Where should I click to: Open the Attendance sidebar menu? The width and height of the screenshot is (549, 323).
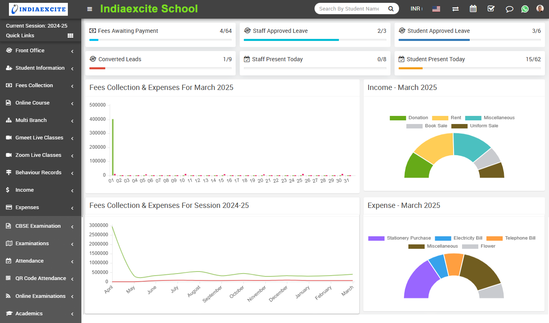(29, 261)
